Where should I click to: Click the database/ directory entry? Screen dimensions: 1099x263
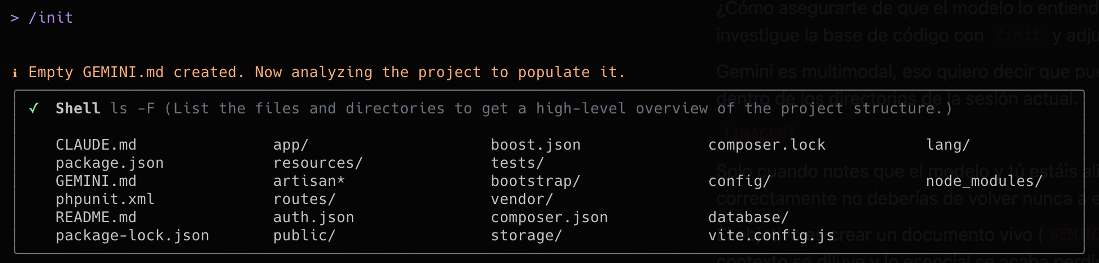click(748, 218)
